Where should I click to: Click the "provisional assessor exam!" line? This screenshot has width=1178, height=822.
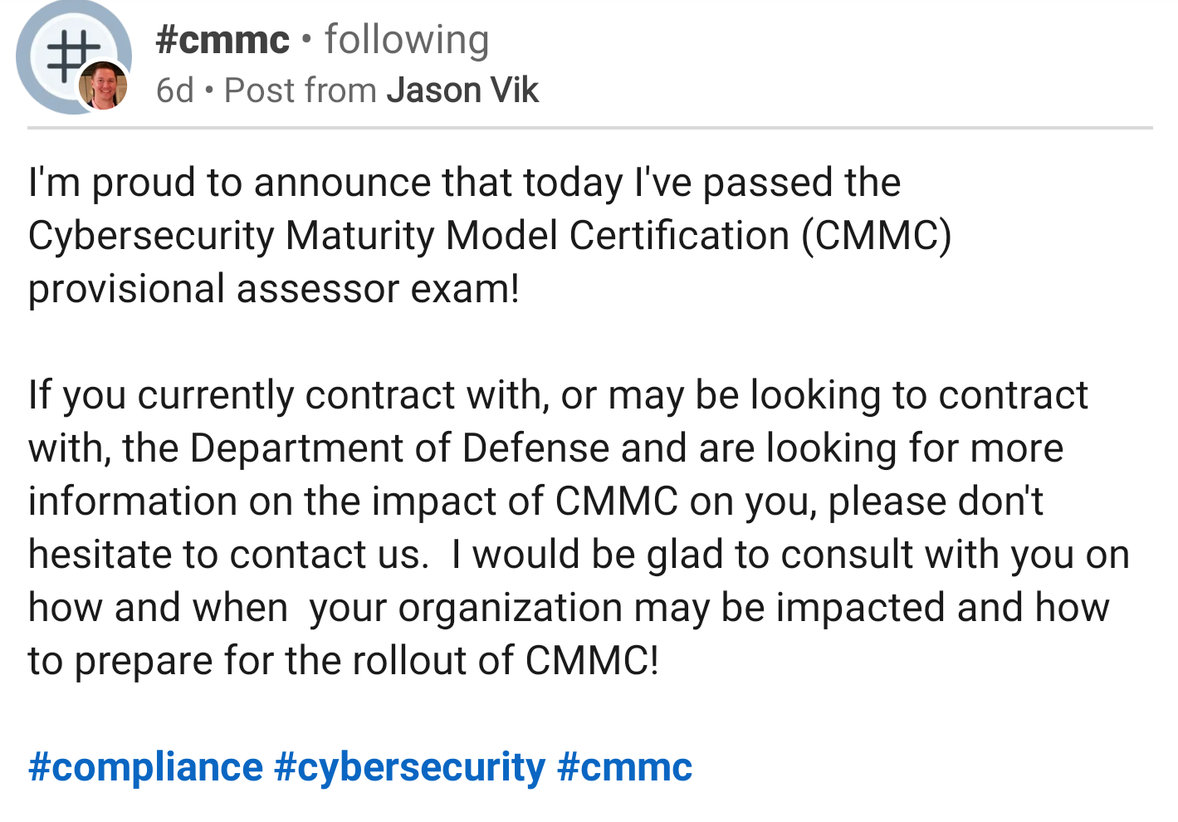coord(274,289)
